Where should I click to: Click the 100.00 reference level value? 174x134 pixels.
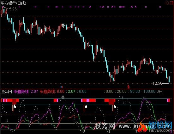149,92
